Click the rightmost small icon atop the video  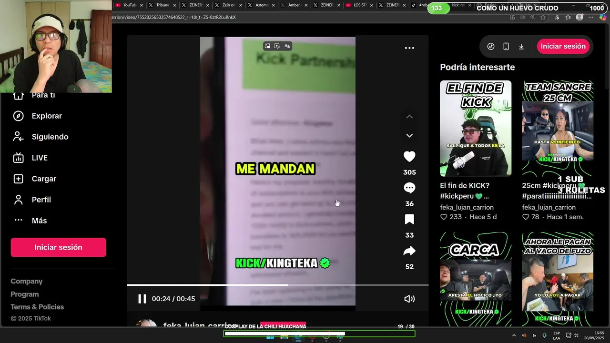tap(287, 46)
